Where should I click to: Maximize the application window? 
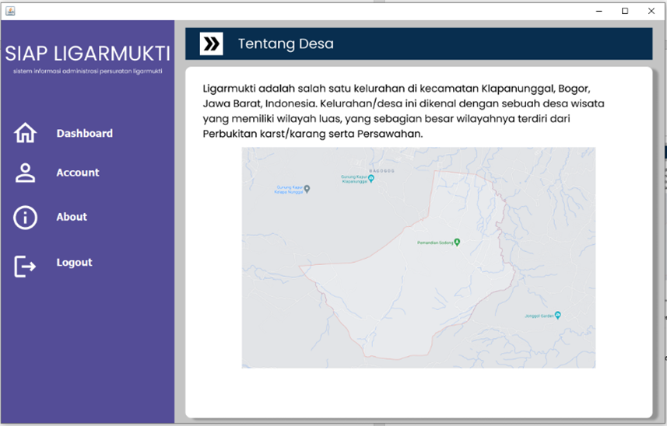tap(624, 11)
